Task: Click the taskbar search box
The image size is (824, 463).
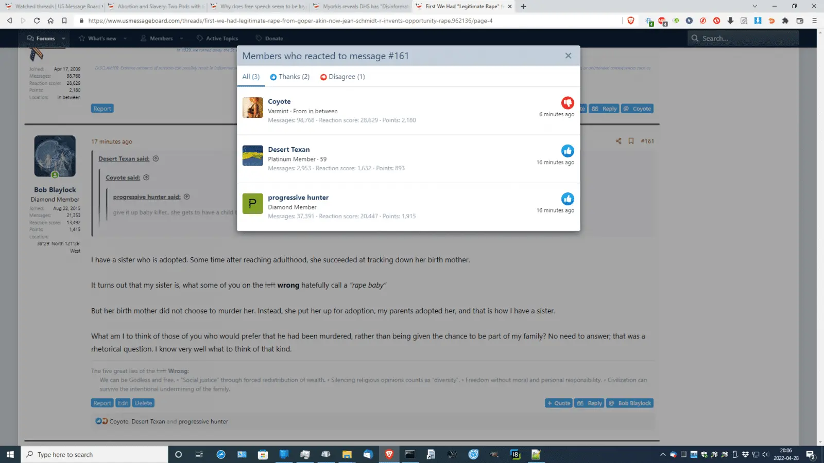Action: [x=94, y=454]
